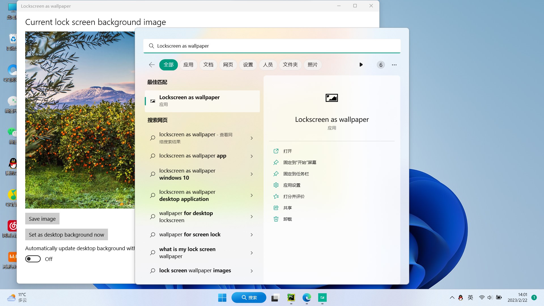Image resolution: width=544 pixels, height=306 pixels.
Task: Open Microsoft Edge from the taskbar
Action: coord(307,297)
